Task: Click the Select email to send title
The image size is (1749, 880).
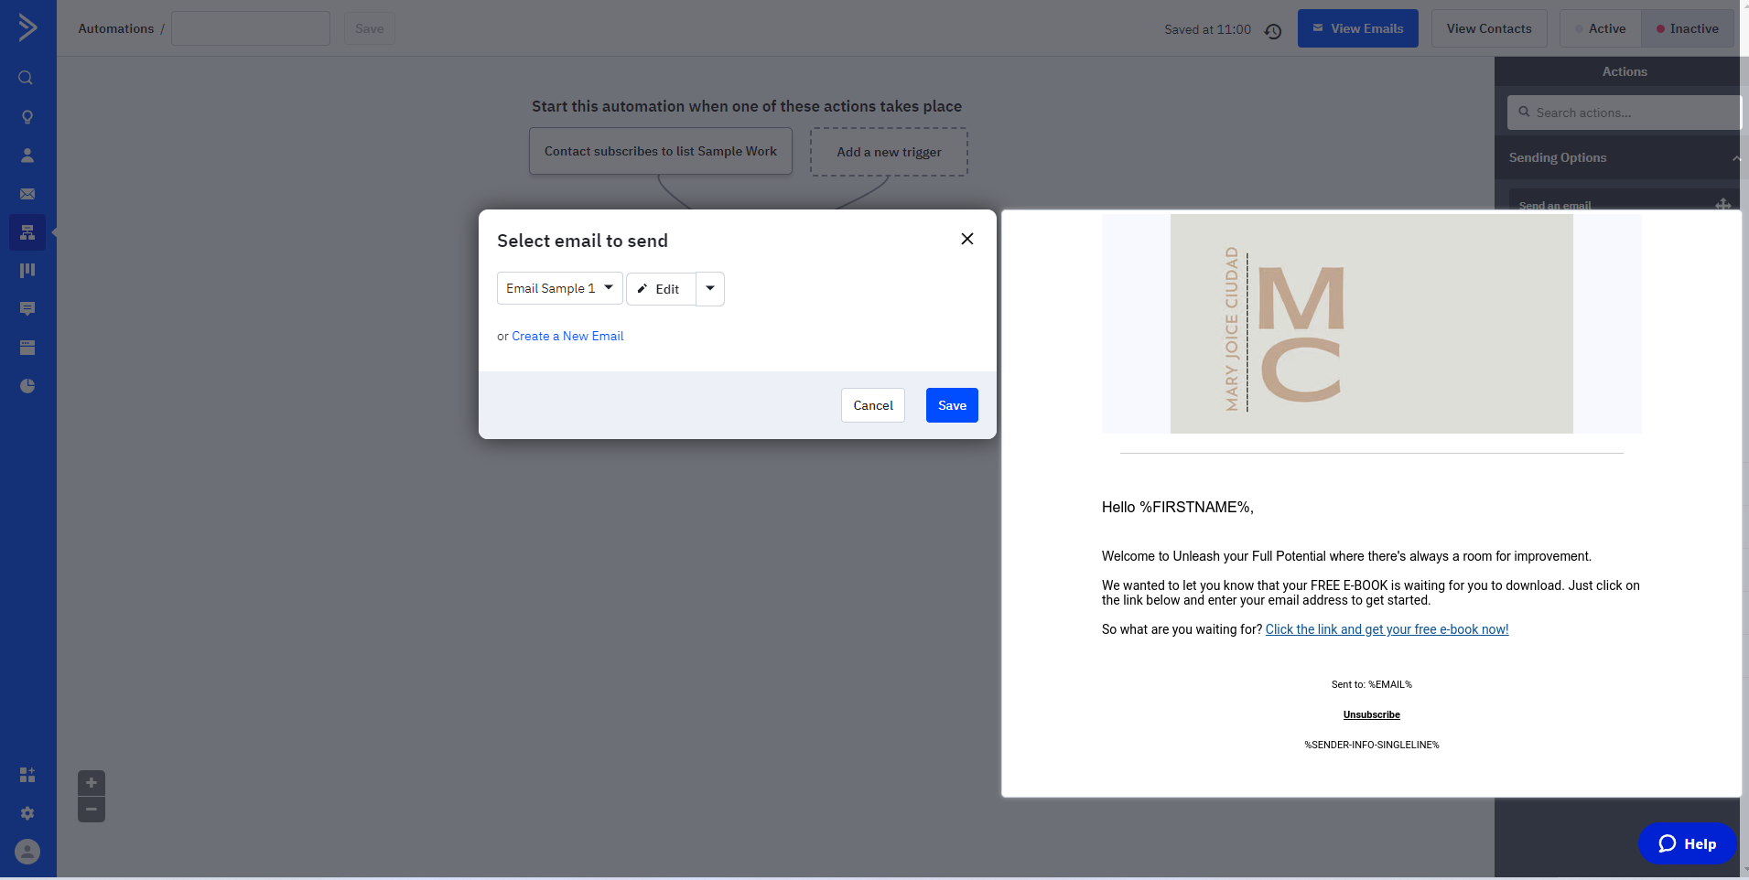Action: 582,241
